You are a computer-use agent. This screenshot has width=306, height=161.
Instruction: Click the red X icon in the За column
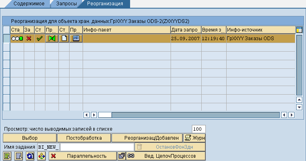click(29, 39)
